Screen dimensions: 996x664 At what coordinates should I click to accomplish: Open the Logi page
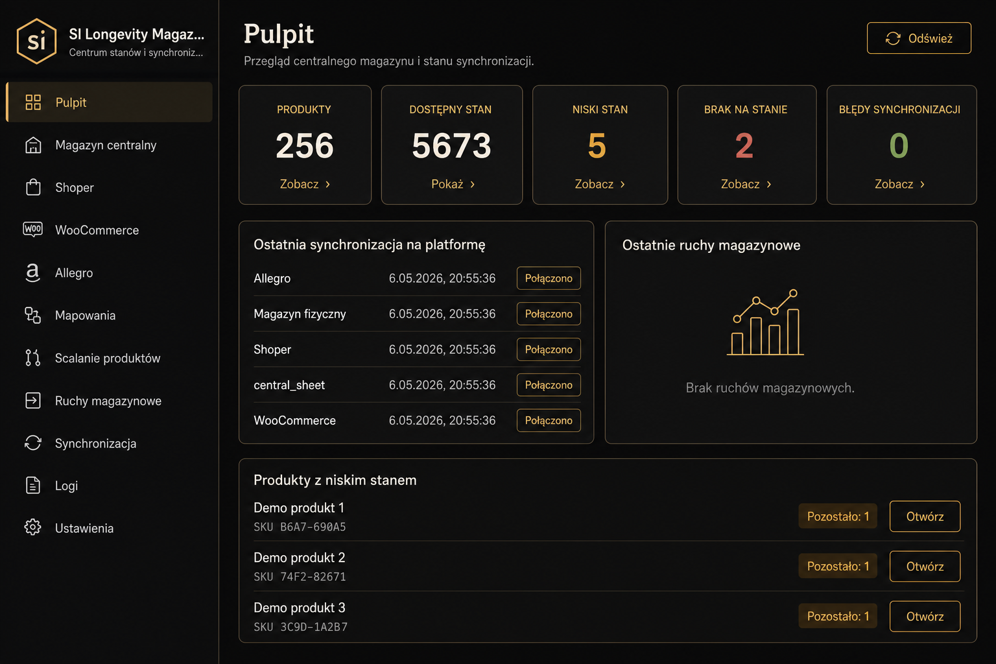click(109, 485)
